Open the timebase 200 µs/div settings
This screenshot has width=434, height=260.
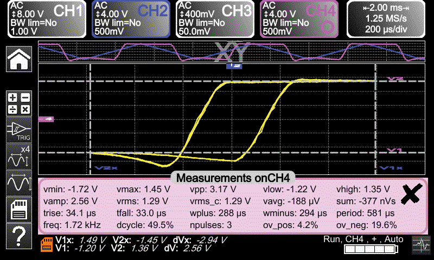387,19
